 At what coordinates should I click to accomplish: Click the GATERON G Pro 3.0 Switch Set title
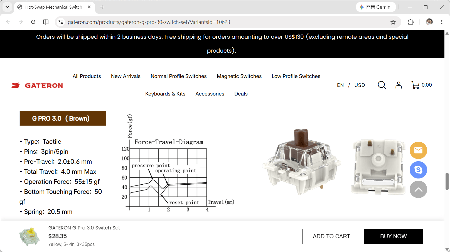point(84,228)
